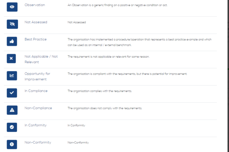This screenshot has width=229, height=152.
Task: Select the Not Assessed label
Action: point(36,22)
